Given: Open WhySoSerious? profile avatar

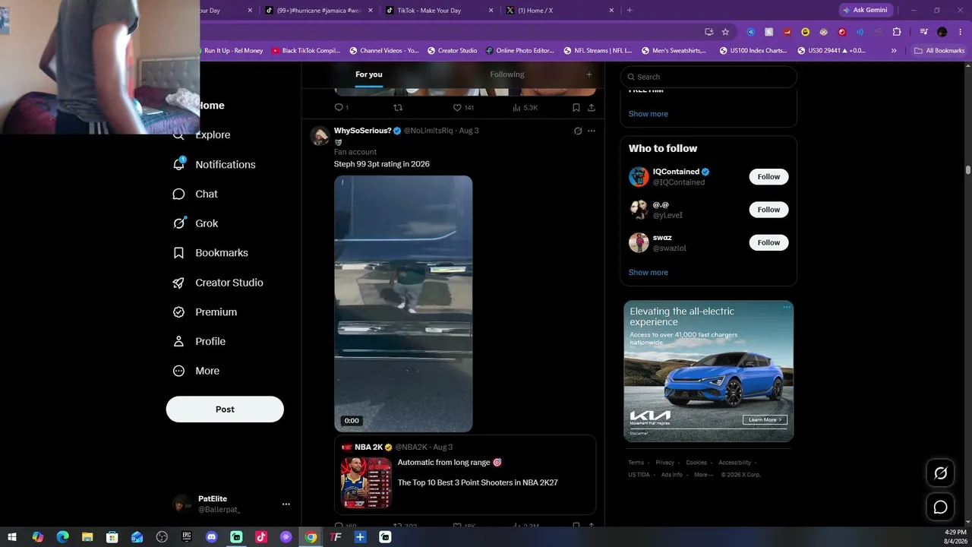Looking at the screenshot, I should pyautogui.click(x=320, y=136).
